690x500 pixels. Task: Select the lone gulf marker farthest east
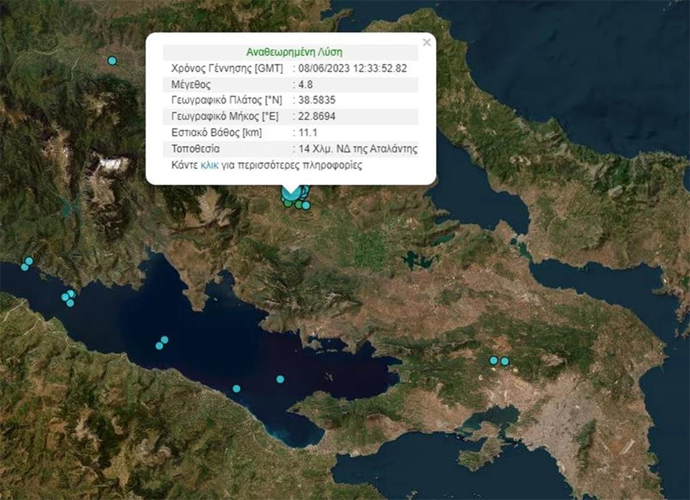[280, 379]
